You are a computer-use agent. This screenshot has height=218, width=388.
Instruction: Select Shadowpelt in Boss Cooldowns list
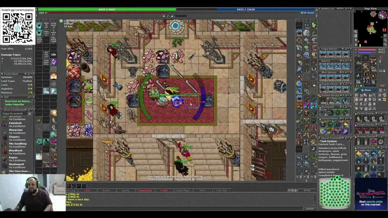point(16,164)
